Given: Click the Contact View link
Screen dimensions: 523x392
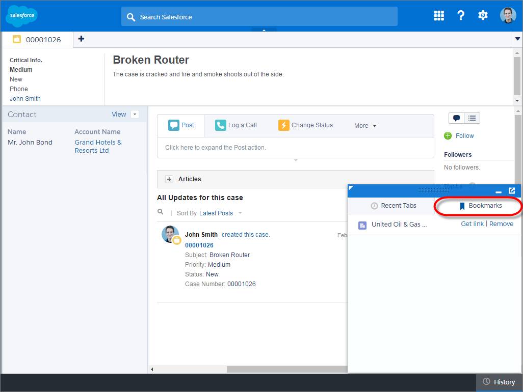Looking at the screenshot, I should (119, 114).
